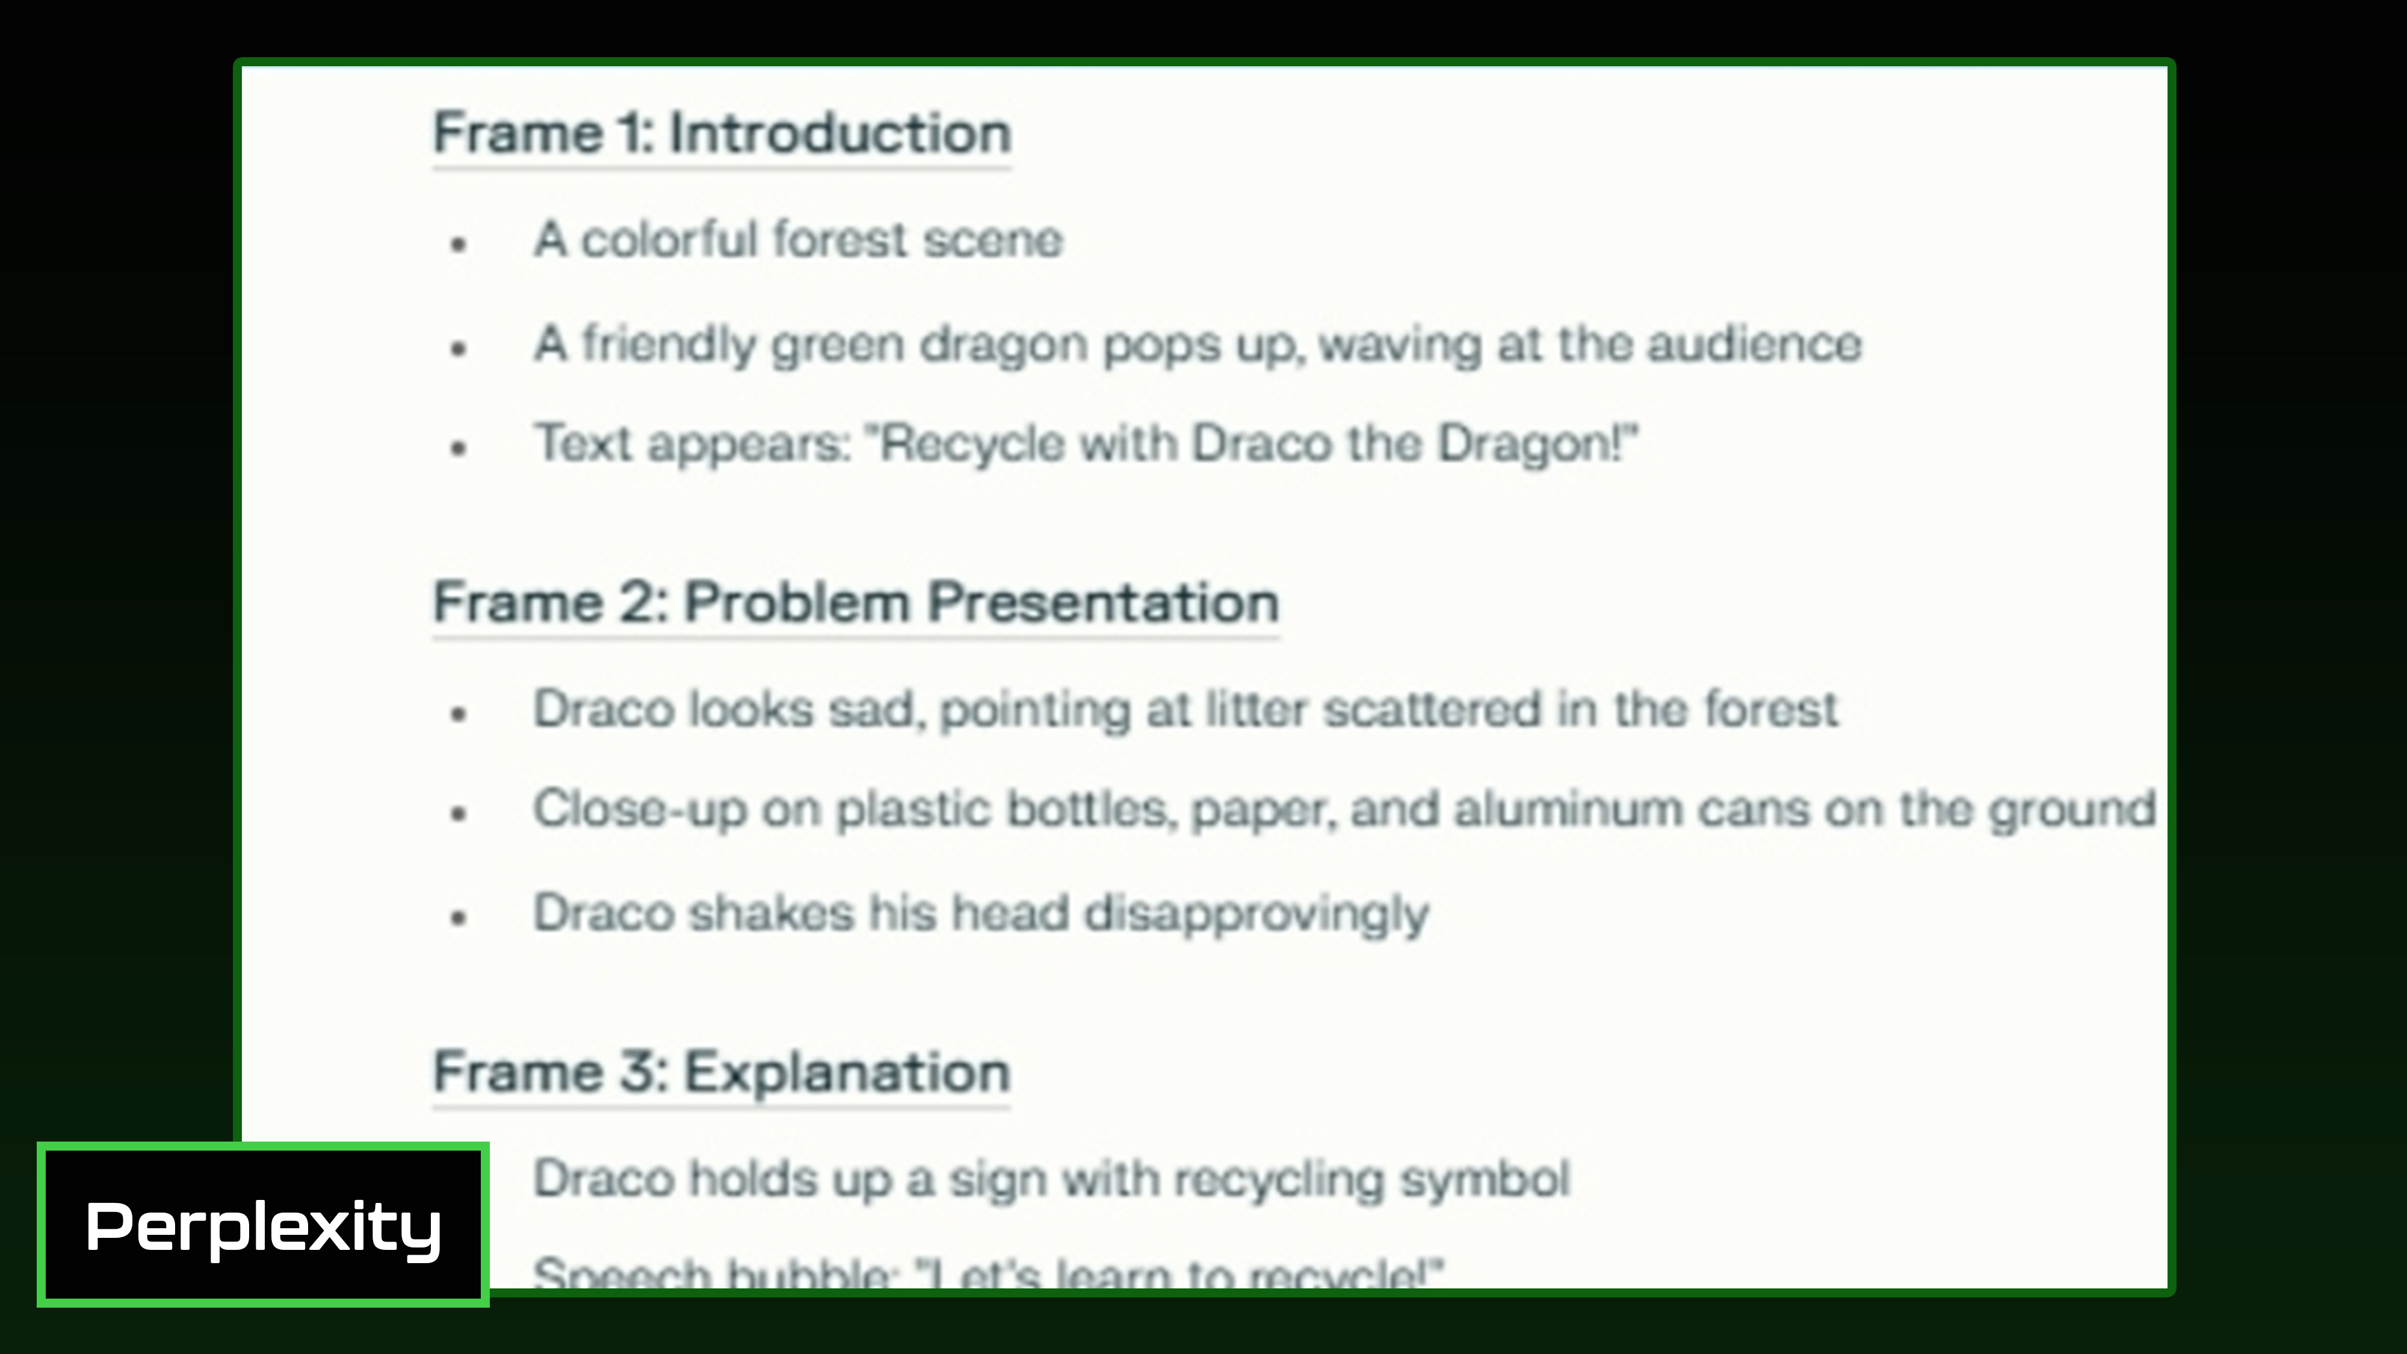Click the 'Frame 1: Introduction' heading
The image size is (2407, 1354).
coord(721,132)
